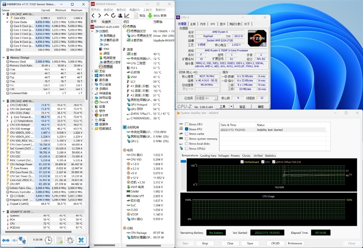Select 性能测试 benchmark item in AIDA64 tree
The height and width of the screenshot is (248, 363).
click(x=105, y=129)
